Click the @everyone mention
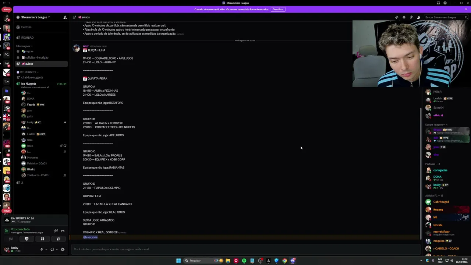Screen dimensions: 471x265 coord(90,237)
